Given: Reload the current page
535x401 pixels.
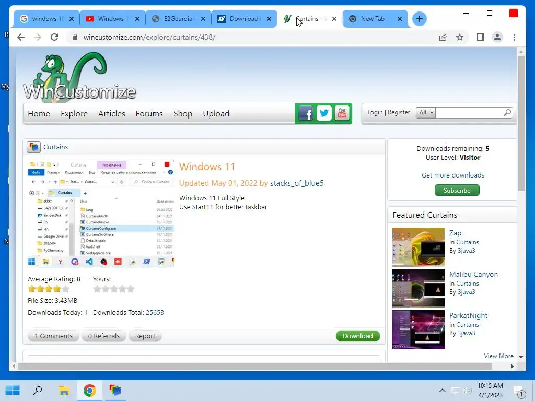Looking at the screenshot, I should (54, 37).
